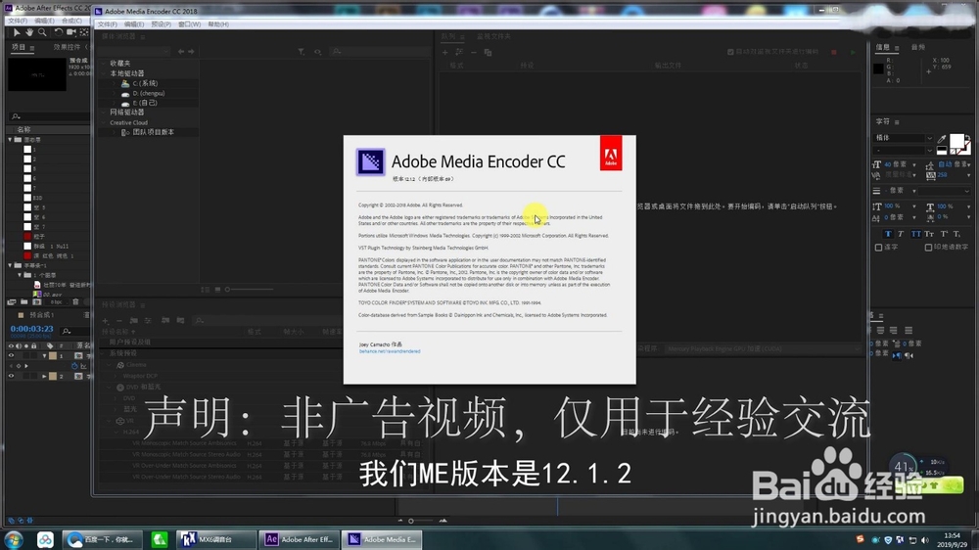Image resolution: width=979 pixels, height=550 pixels.
Task: Click the preset browser Import Presets icon
Action: (165, 320)
